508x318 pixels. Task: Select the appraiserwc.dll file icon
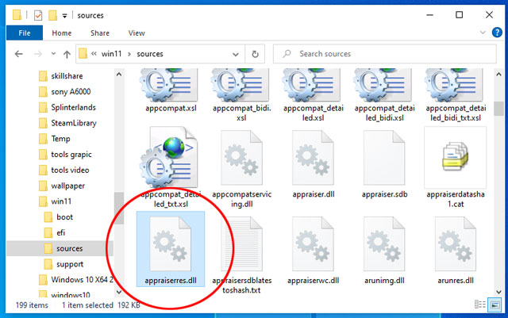click(313, 243)
